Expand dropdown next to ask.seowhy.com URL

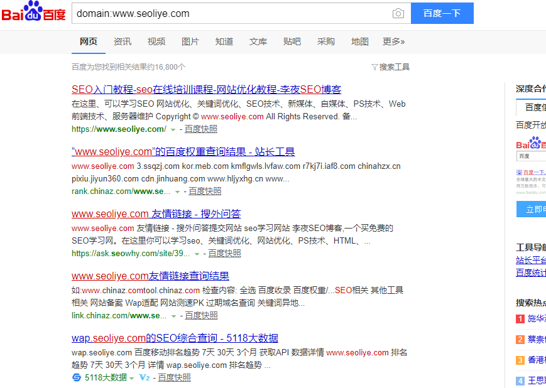197,254
